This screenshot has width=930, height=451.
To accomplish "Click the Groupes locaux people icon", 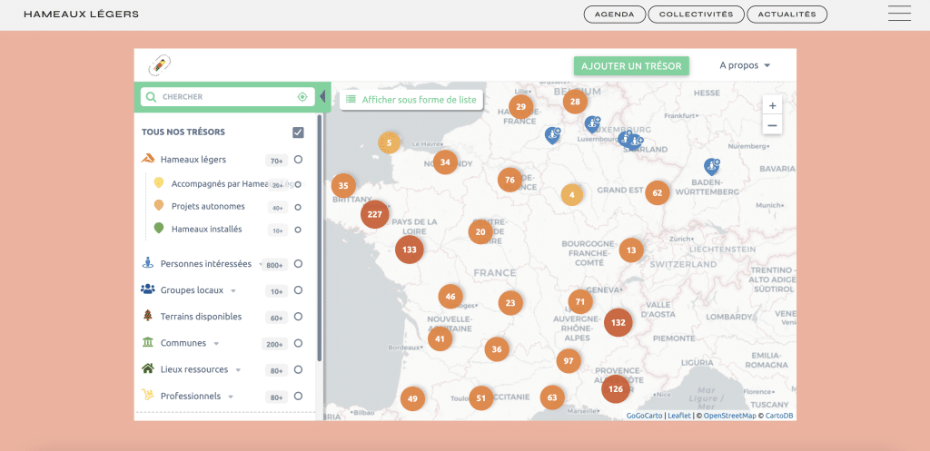I will coord(148,289).
